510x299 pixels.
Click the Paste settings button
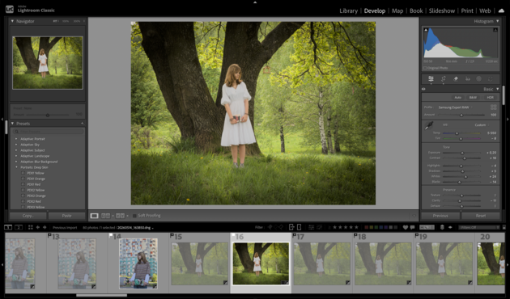coord(66,216)
